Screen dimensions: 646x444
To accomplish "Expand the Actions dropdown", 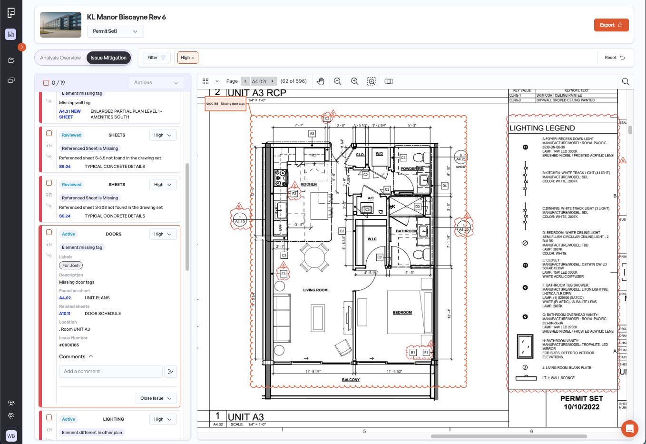I will point(156,83).
